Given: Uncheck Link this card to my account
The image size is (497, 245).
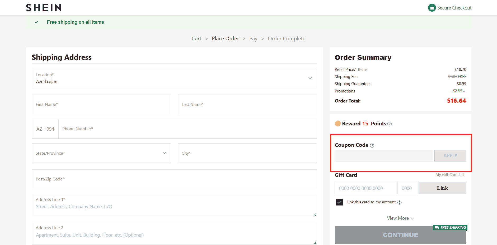Looking at the screenshot, I should pyautogui.click(x=339, y=202).
